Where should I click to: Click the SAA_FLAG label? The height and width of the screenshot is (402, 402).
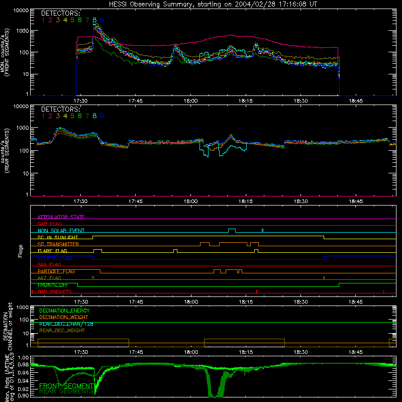pyautogui.click(x=49, y=265)
